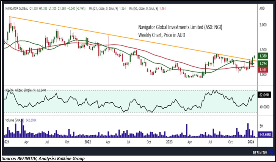Viewport: 276px width, 162px height.
Task: Click the 542.698K volume value tag
Action: pos(265,135)
